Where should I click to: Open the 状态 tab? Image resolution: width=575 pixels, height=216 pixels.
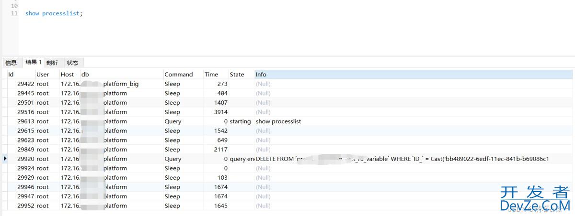tap(72, 63)
